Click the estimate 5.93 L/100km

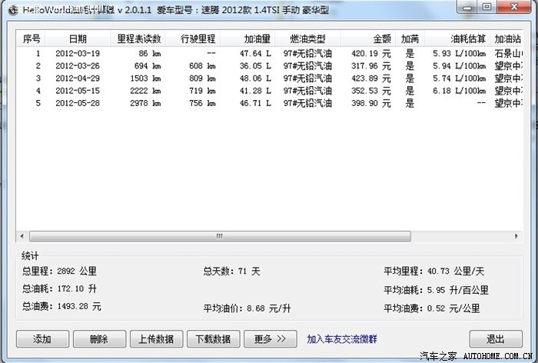[x=459, y=54]
